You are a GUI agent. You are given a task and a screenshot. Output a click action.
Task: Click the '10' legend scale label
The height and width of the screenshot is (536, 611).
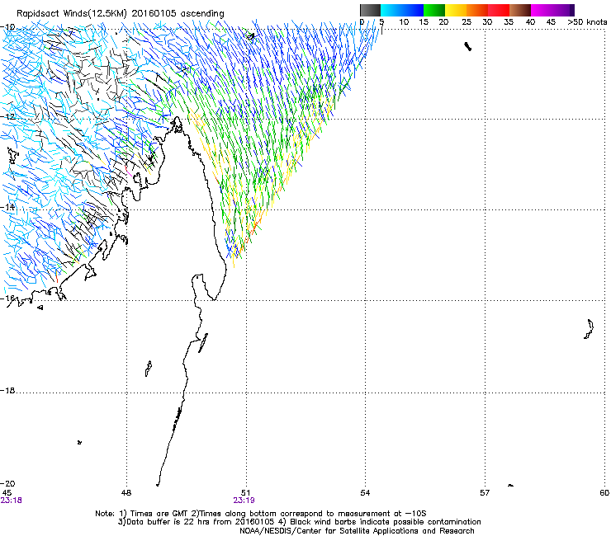tap(404, 22)
